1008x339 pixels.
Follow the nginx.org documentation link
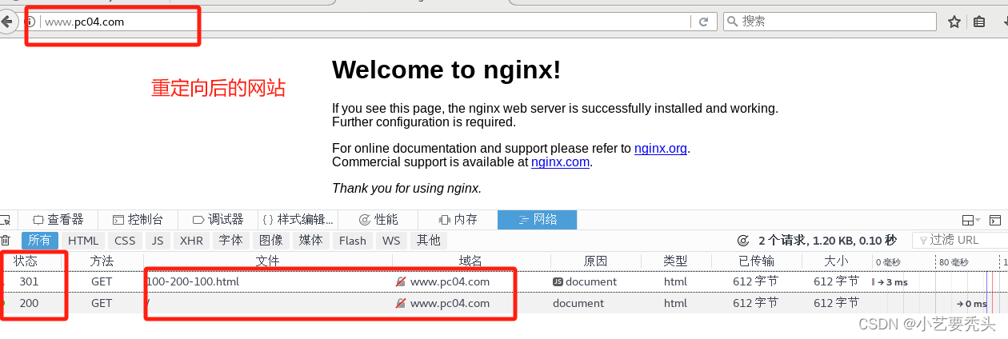tap(661, 148)
